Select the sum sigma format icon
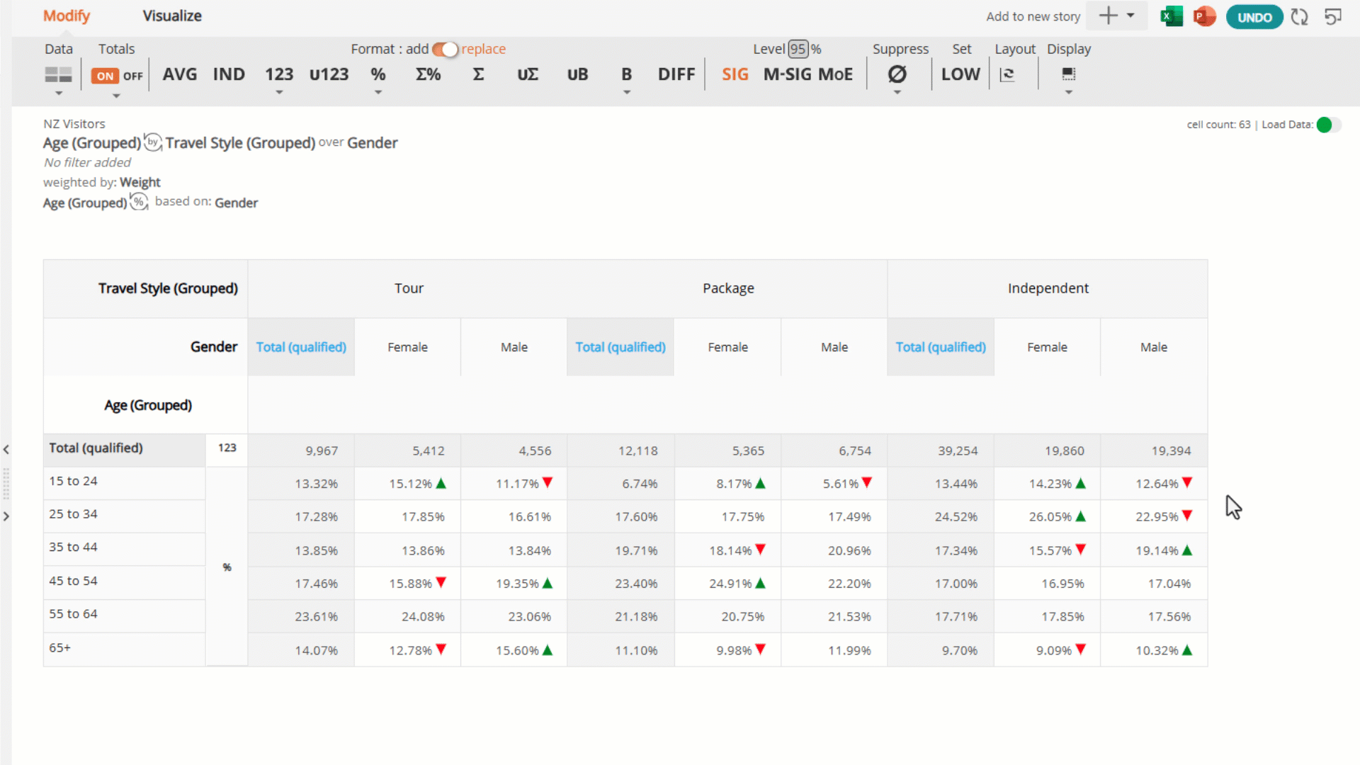1360x765 pixels. point(478,74)
